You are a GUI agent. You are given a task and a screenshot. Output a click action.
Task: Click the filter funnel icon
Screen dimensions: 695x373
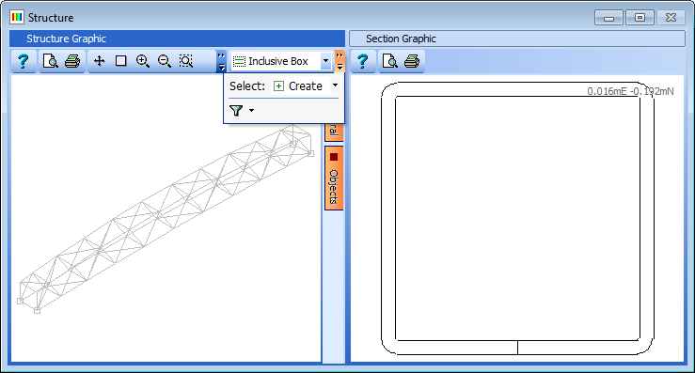(x=236, y=110)
